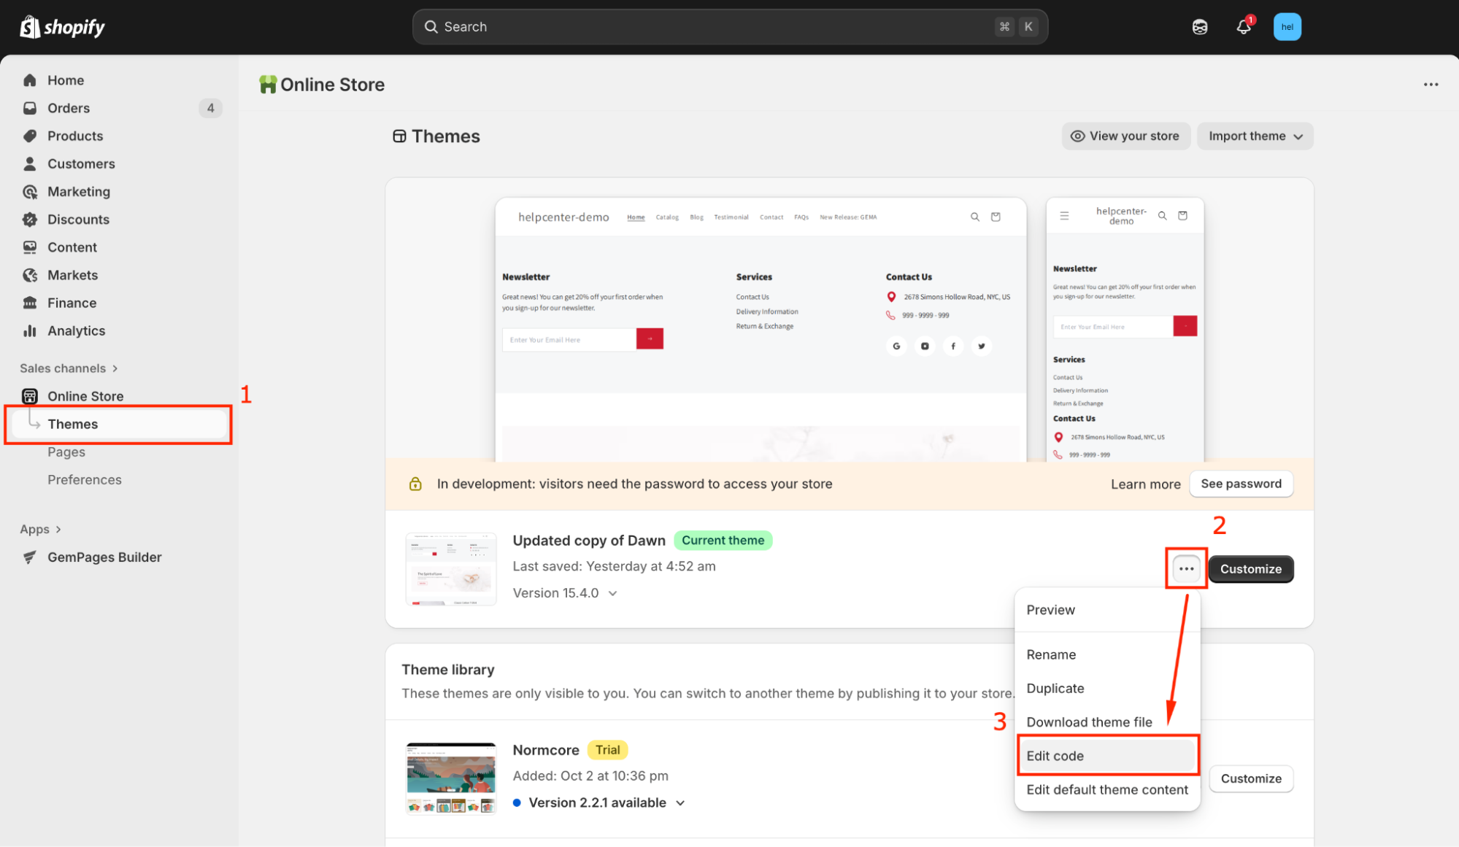Open the page-level more options menu

click(x=1431, y=85)
